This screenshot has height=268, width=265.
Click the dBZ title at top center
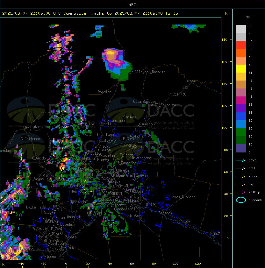tap(132, 5)
